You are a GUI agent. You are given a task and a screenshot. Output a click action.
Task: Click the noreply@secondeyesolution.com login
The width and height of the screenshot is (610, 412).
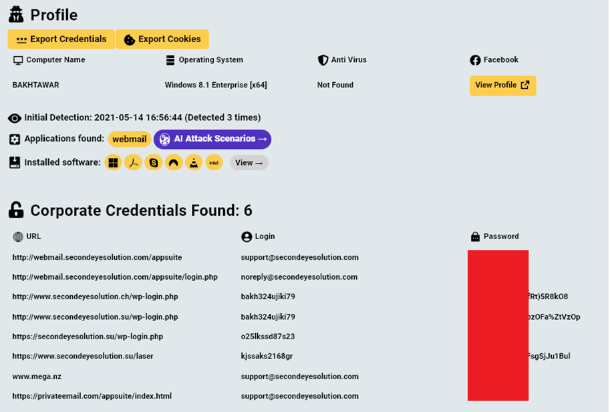pyautogui.click(x=299, y=277)
